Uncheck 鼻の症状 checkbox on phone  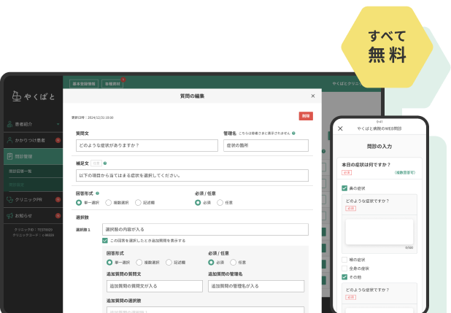[344, 188]
